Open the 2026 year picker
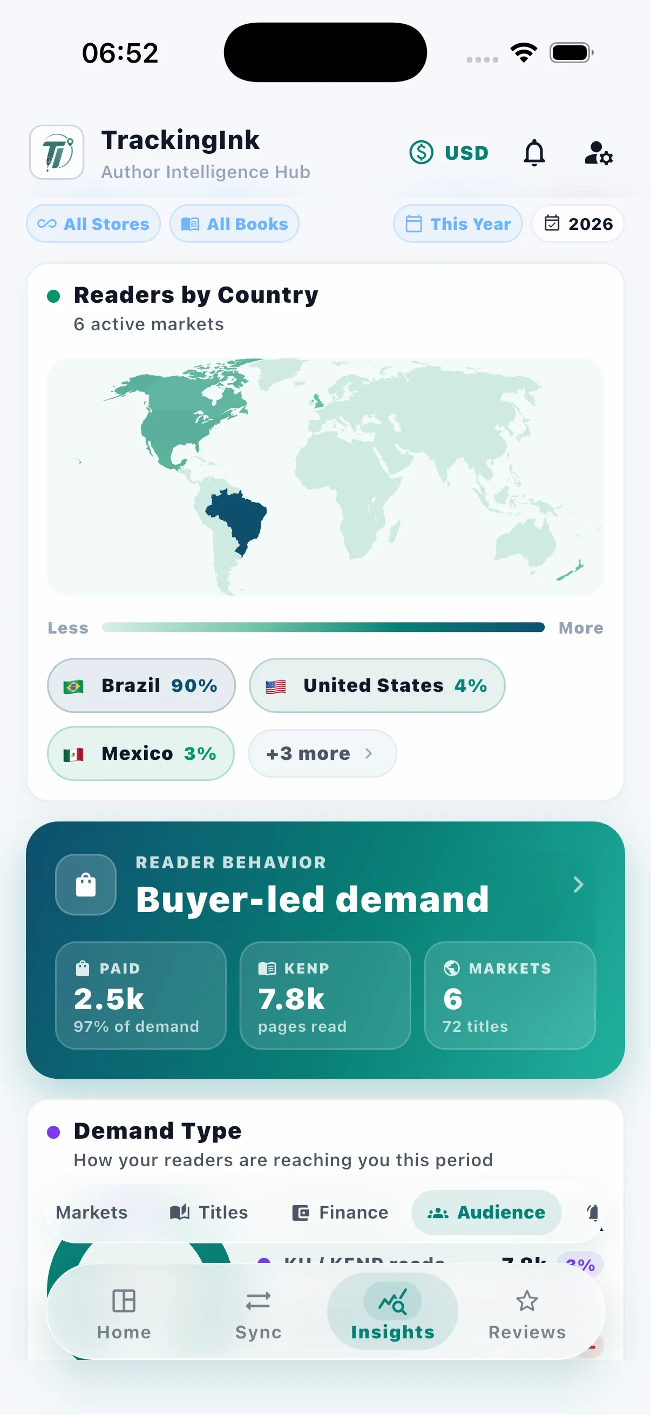The image size is (651, 1415). click(578, 223)
